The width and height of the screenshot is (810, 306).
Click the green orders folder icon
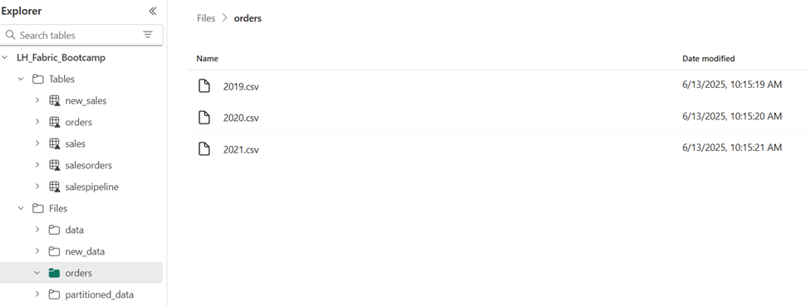tap(54, 273)
